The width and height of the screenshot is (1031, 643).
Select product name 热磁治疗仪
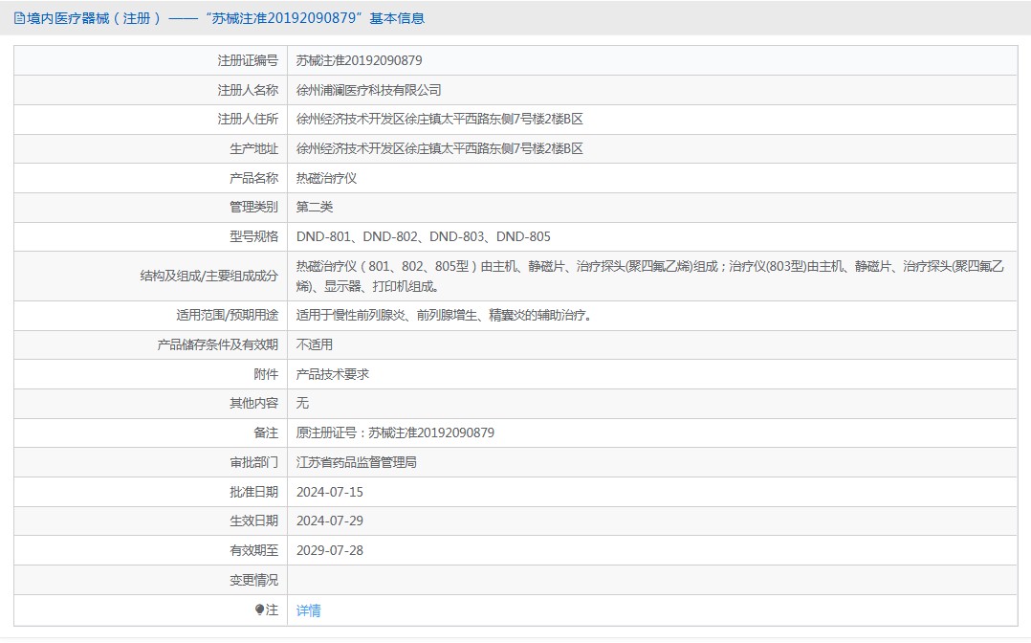click(326, 178)
